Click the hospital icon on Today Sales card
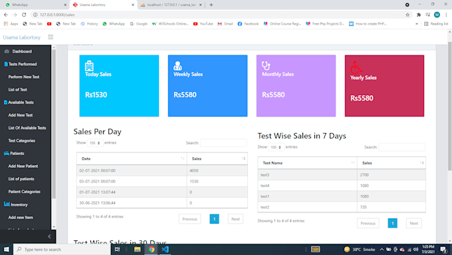Viewport: 452px width, 255px height. (x=89, y=66)
